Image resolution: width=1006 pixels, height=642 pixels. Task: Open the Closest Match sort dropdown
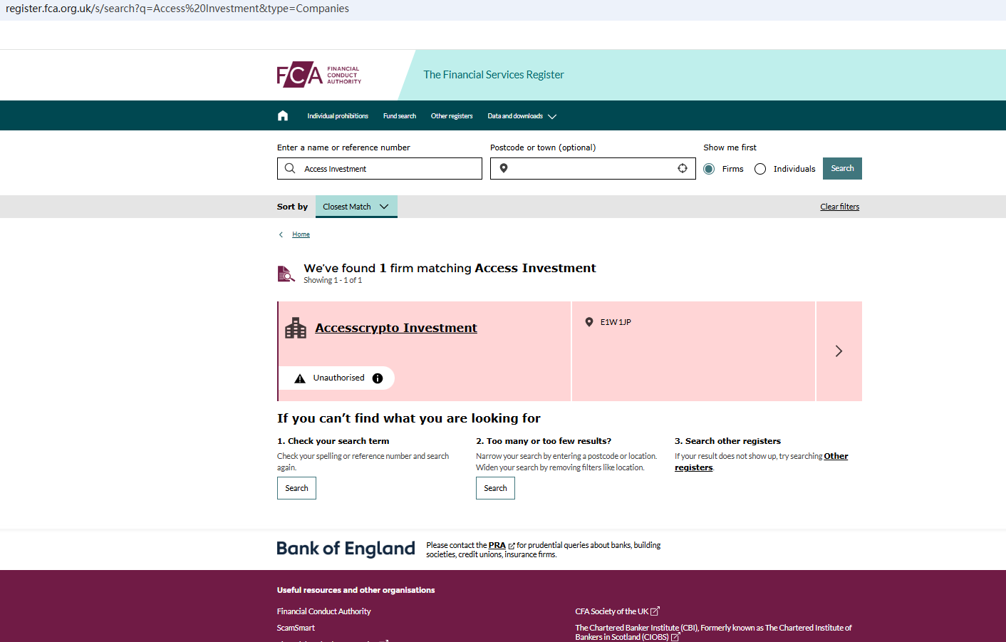click(x=356, y=207)
